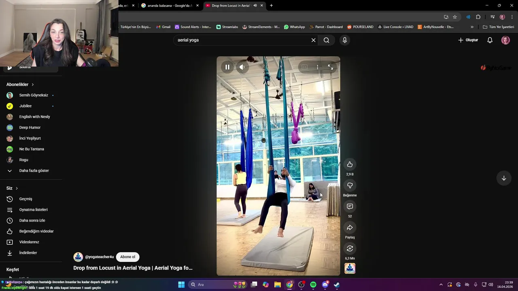Focus the YouTube search field
This screenshot has height=291, width=518.
(x=242, y=40)
